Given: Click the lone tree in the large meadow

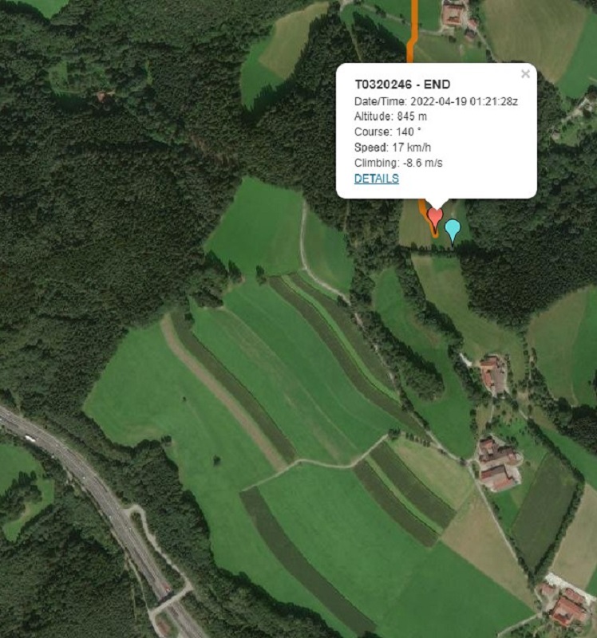Looking at the screenshot, I should click(x=216, y=461).
